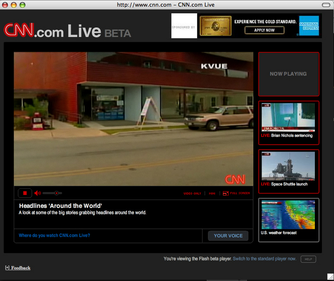Click 'U.S. weather forecast' caption text
The width and height of the screenshot is (334, 281).
click(278, 233)
